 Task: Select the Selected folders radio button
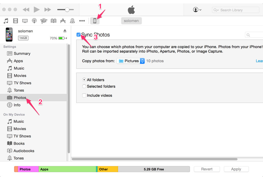[x=84, y=86]
